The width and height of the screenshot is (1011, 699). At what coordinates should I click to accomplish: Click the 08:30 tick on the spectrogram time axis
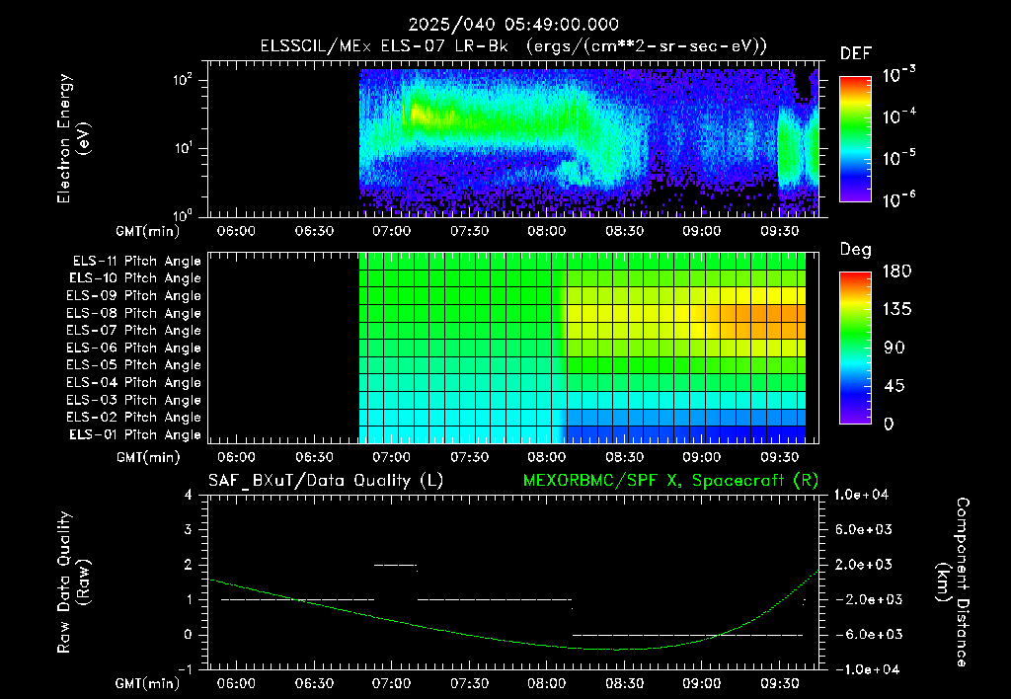(624, 231)
